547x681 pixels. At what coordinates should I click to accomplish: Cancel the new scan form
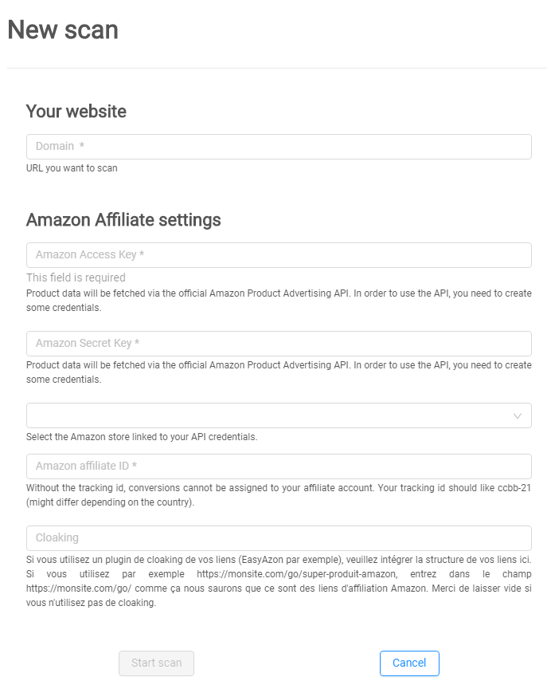(409, 663)
